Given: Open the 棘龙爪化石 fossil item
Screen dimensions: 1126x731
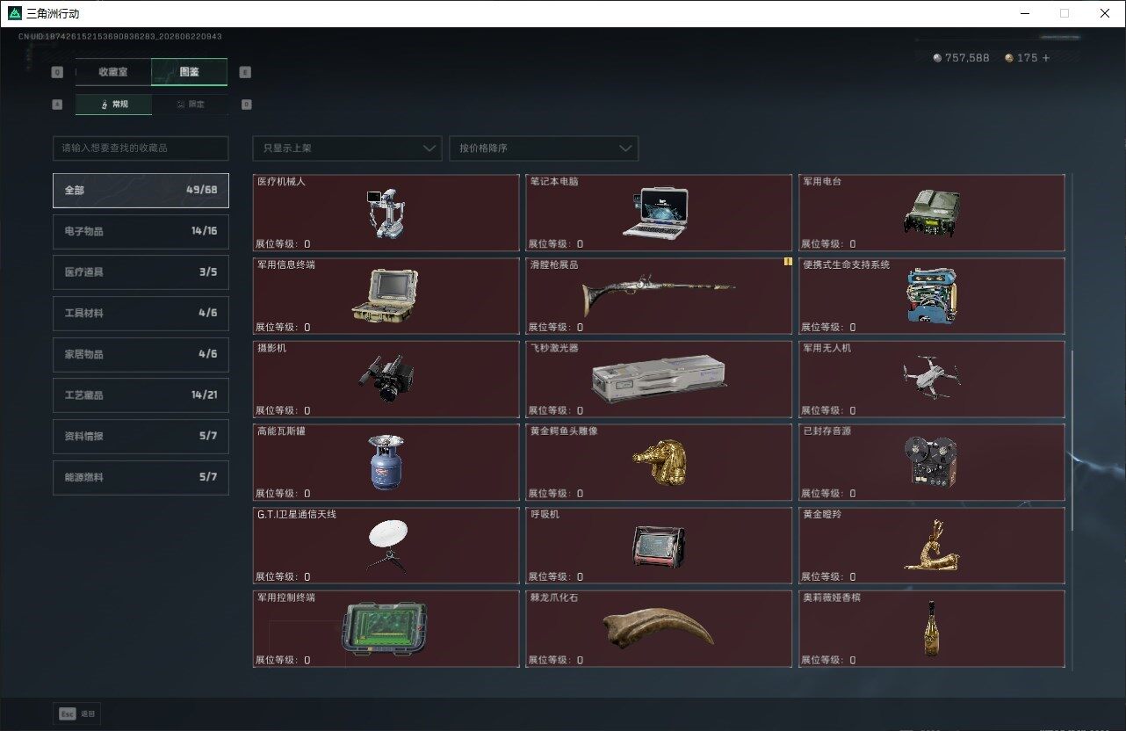Looking at the screenshot, I should 659,629.
